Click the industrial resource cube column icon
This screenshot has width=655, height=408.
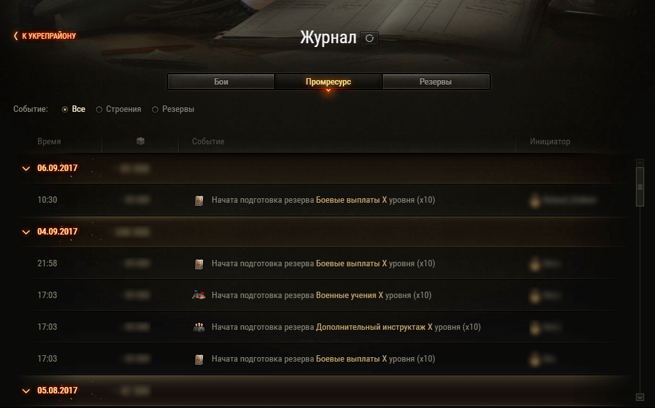(141, 141)
